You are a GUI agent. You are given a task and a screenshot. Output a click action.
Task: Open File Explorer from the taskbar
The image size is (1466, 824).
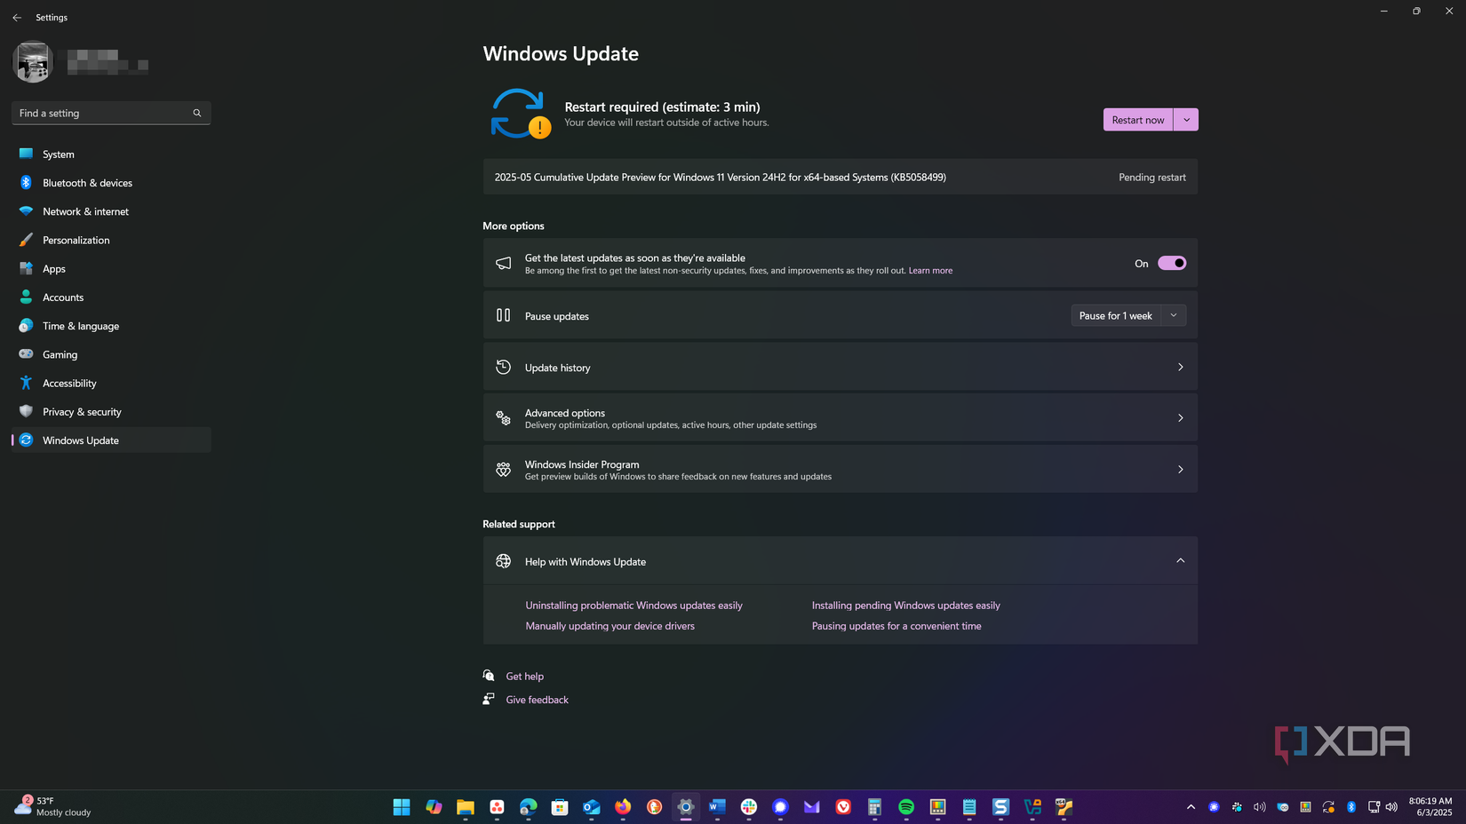(x=466, y=806)
